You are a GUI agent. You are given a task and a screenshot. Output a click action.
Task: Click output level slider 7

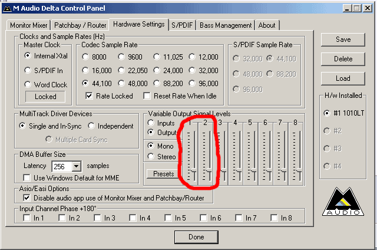(284, 172)
